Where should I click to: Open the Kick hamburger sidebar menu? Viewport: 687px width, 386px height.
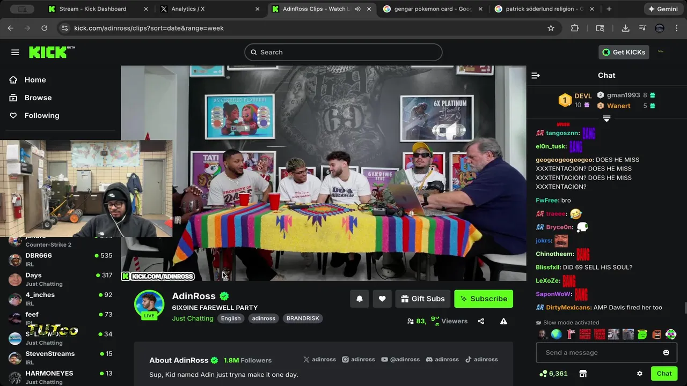pyautogui.click(x=15, y=52)
